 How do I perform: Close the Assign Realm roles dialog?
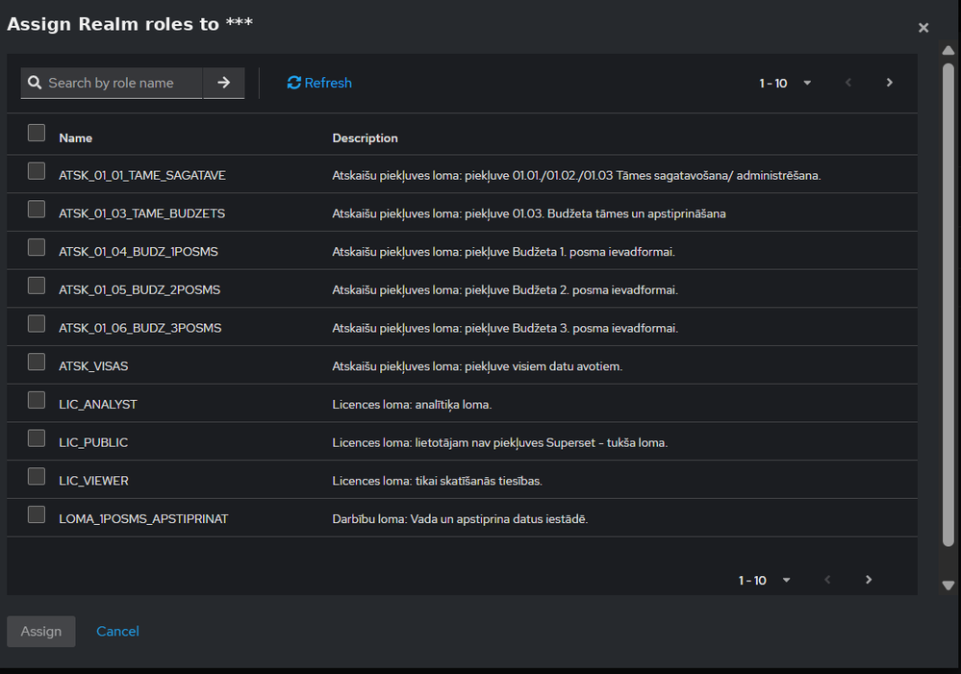click(923, 28)
